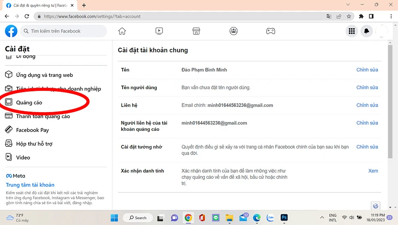Open the Gaming controller icon
Viewport: 398px width, 225px height.
(x=270, y=31)
